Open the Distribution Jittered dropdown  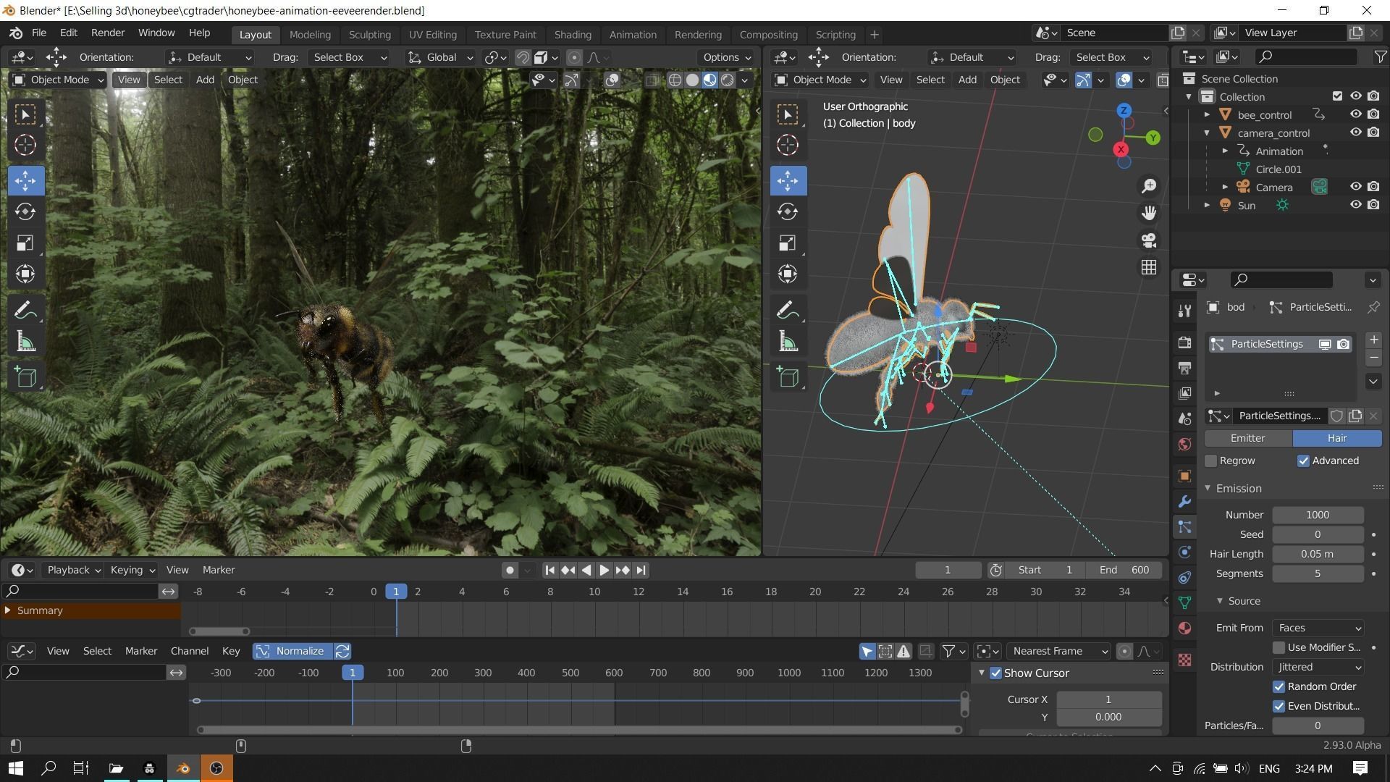(1318, 667)
